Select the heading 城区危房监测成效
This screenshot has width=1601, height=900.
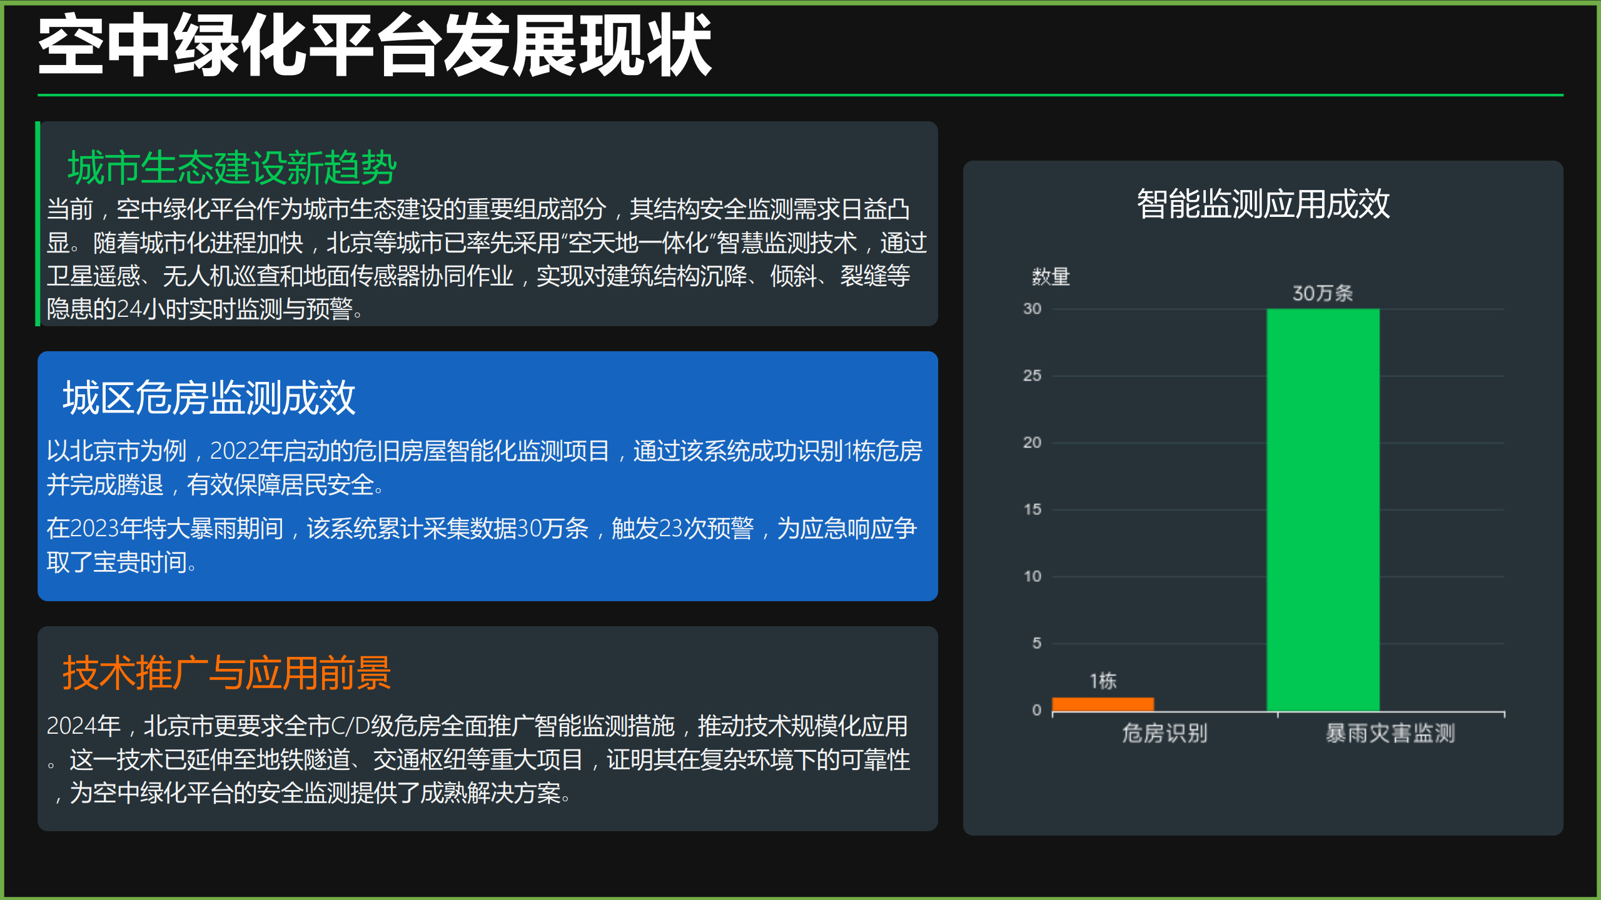[209, 398]
